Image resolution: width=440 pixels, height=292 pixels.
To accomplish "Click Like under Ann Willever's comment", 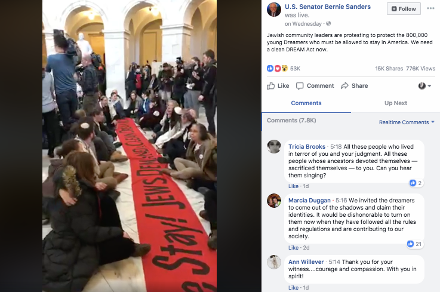I will coord(293,287).
